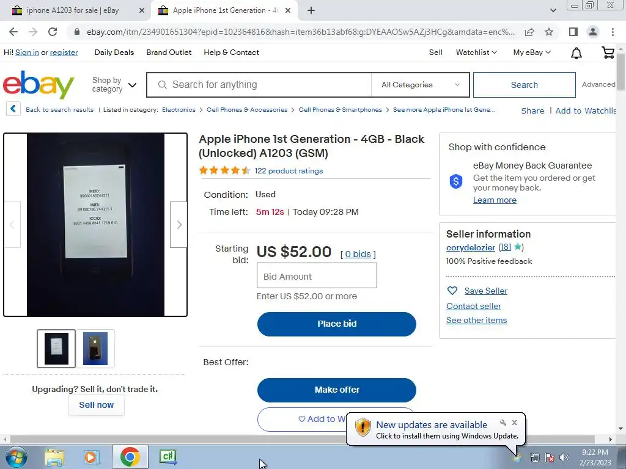Click the lock icon in address bar

pyautogui.click(x=77, y=32)
